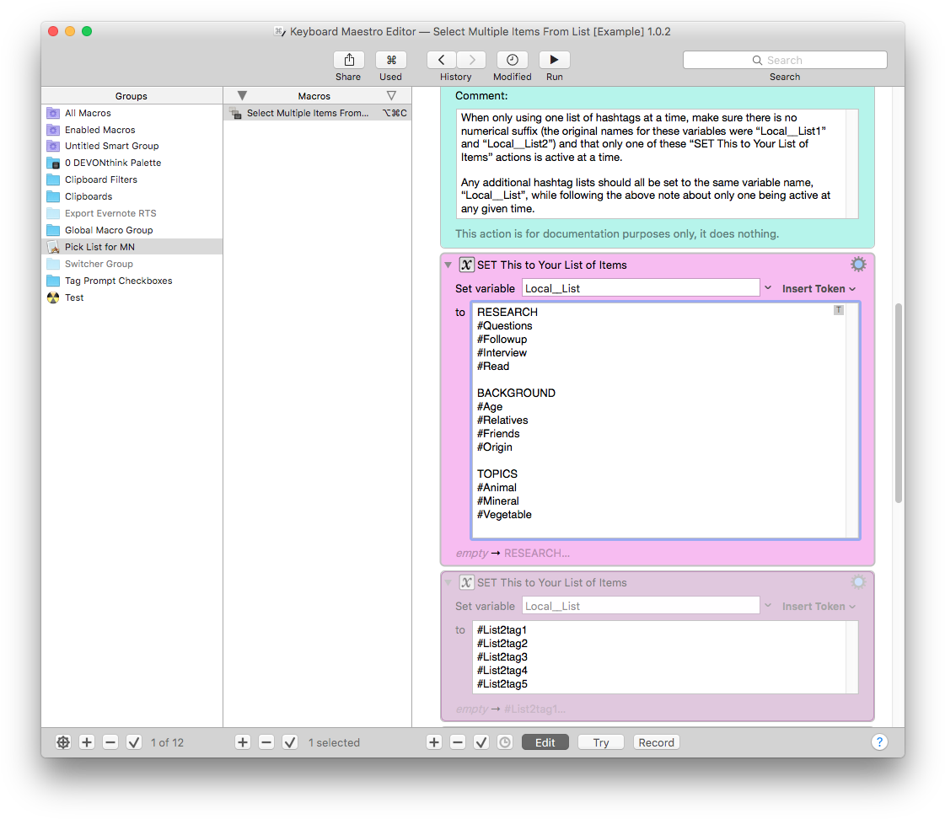Select the Pick List for MN group
Screen dimensions: 945x819
pos(132,247)
